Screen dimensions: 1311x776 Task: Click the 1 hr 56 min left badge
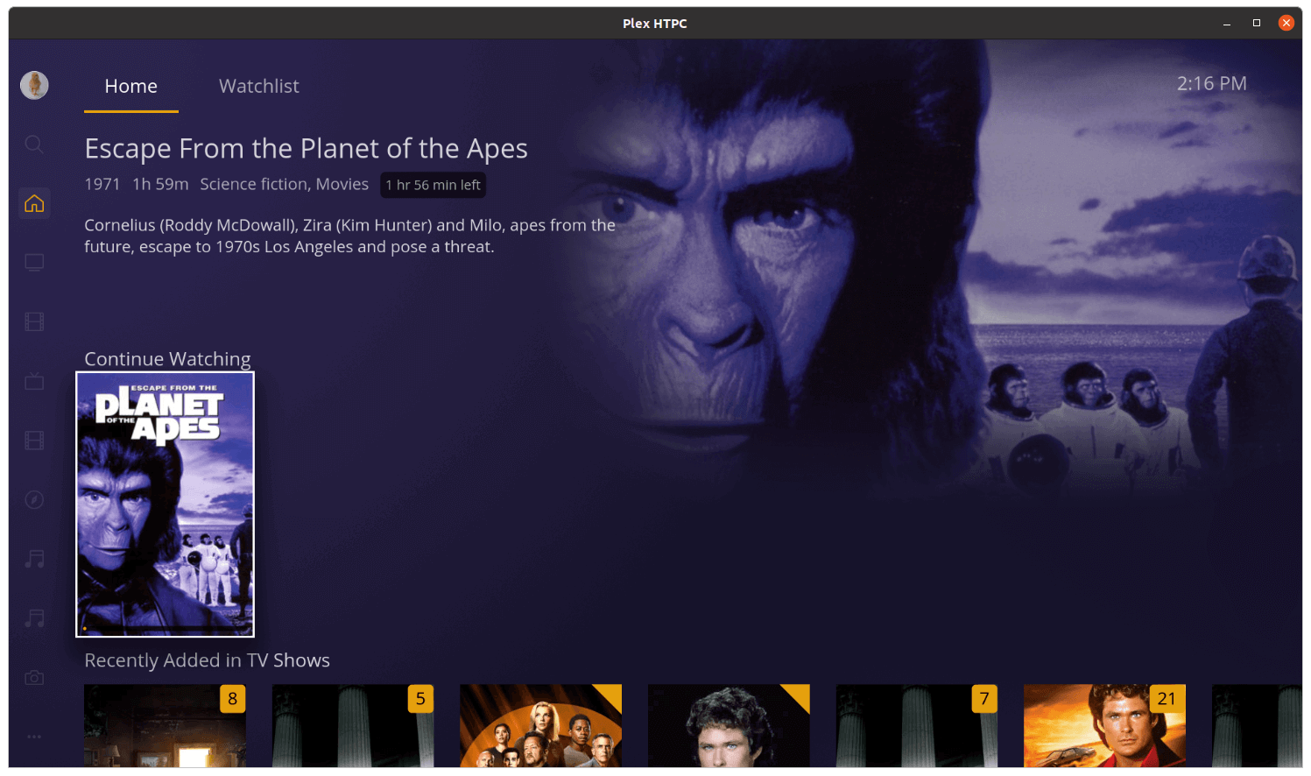click(433, 185)
